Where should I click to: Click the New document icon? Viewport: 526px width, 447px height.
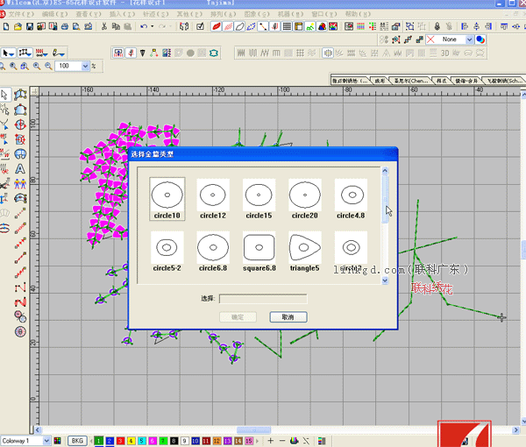pyautogui.click(x=6, y=27)
